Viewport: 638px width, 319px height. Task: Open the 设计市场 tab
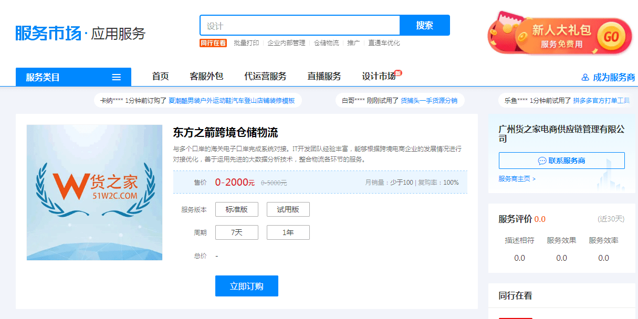pyautogui.click(x=379, y=77)
